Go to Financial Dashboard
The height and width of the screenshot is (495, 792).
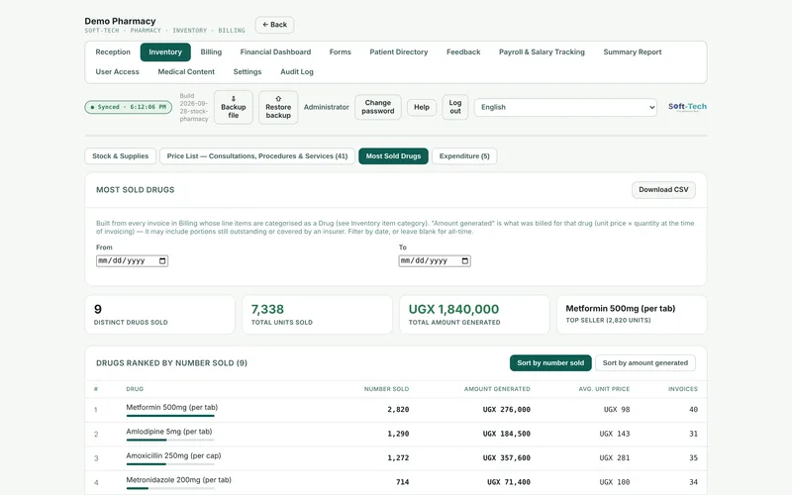point(275,52)
